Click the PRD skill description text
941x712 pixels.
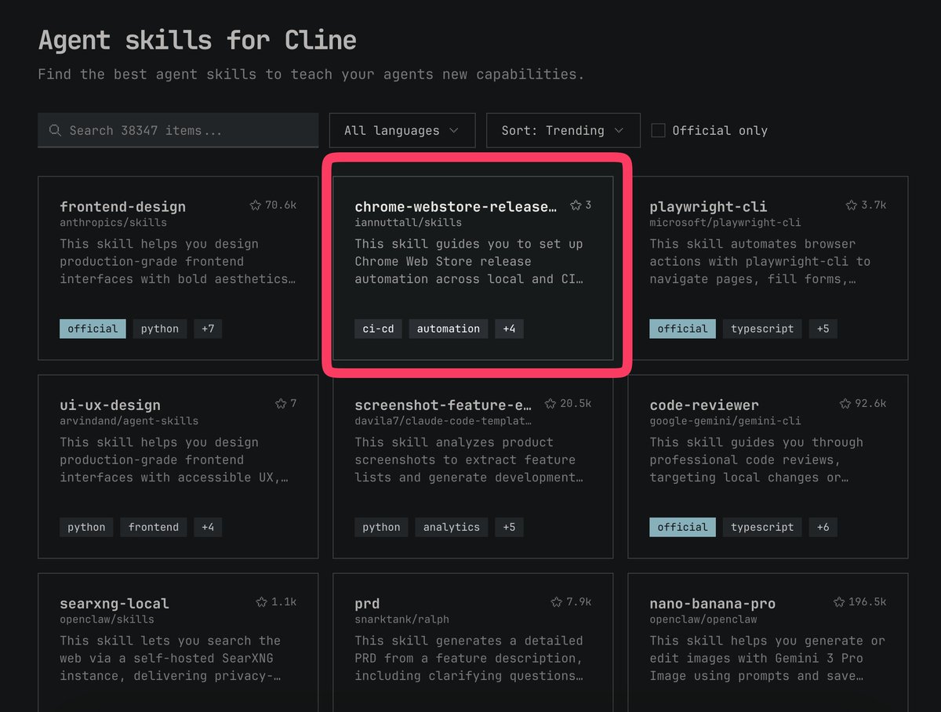(469, 659)
